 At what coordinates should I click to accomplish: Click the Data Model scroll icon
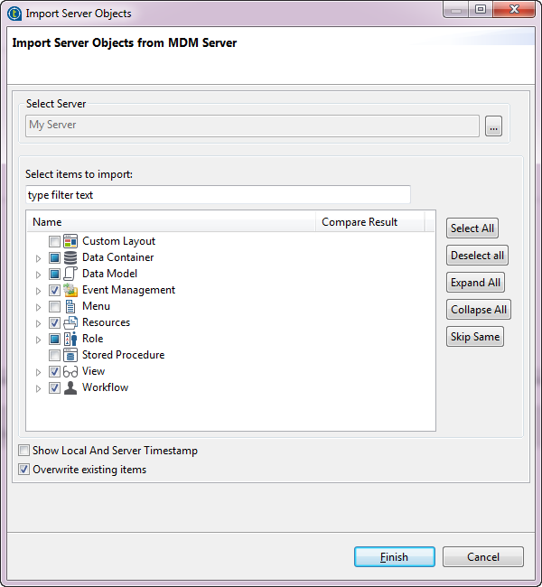[70, 274]
